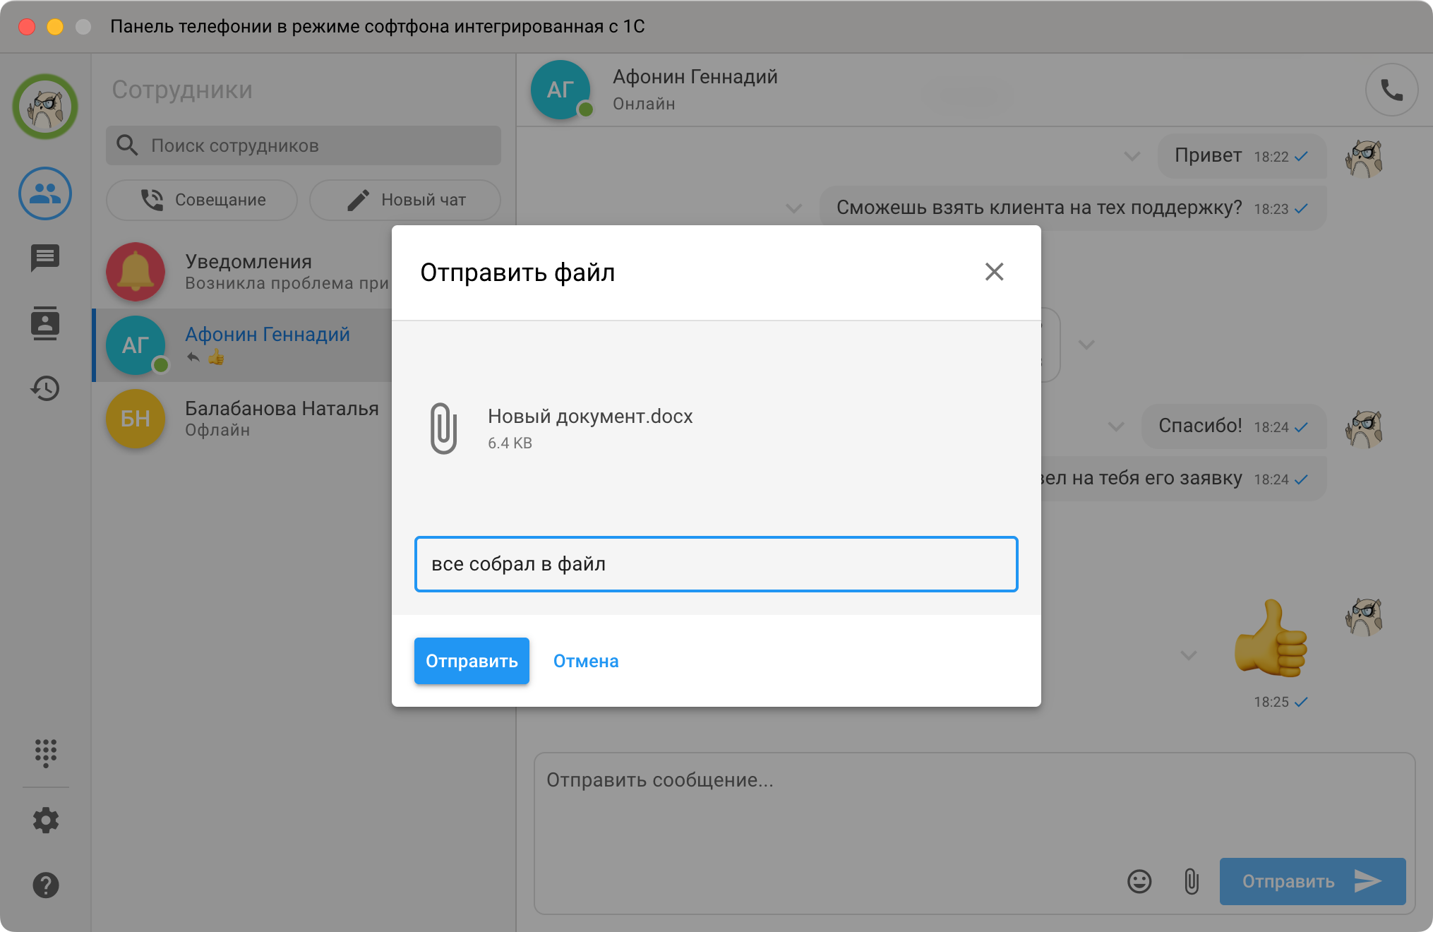Expand chevron beside the partially hidden incoming message
The width and height of the screenshot is (1433, 932).
pyautogui.click(x=1086, y=345)
